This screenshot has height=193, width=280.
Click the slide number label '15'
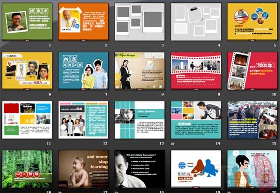[274, 144]
